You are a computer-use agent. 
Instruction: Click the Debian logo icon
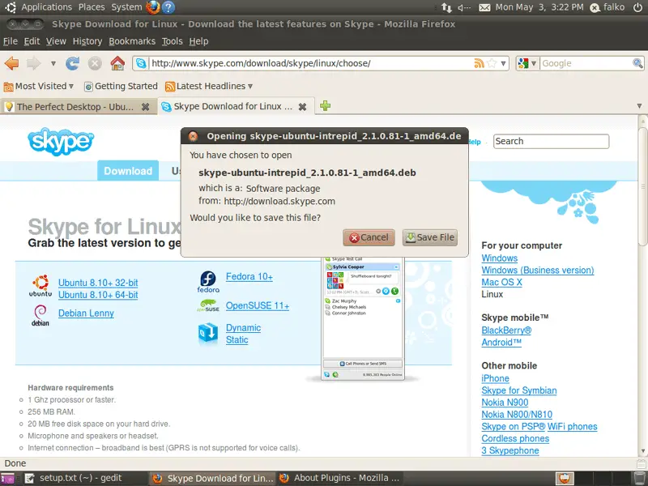[40, 315]
